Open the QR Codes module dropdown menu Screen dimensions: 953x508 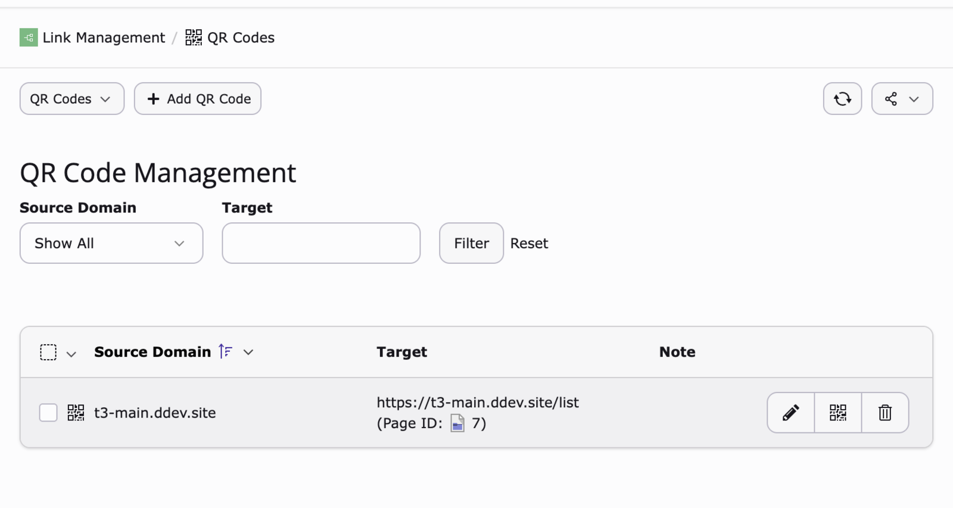click(x=71, y=99)
